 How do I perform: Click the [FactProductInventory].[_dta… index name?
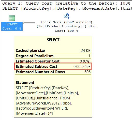click(67, 26)
